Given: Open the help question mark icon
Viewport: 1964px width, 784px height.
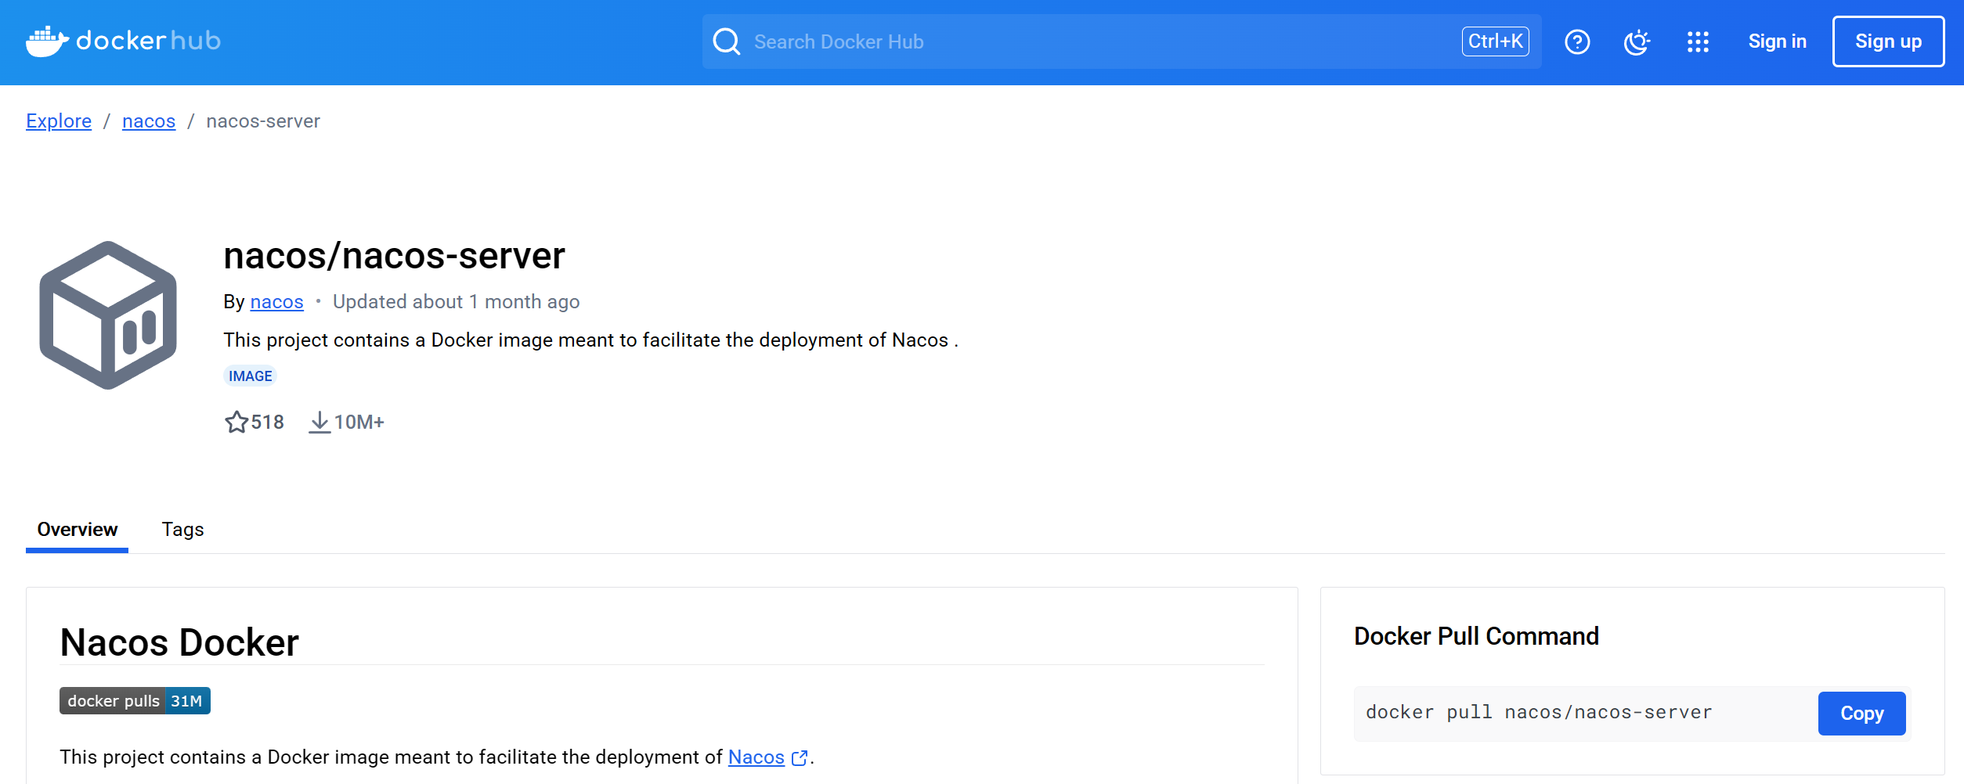Looking at the screenshot, I should click(x=1577, y=41).
